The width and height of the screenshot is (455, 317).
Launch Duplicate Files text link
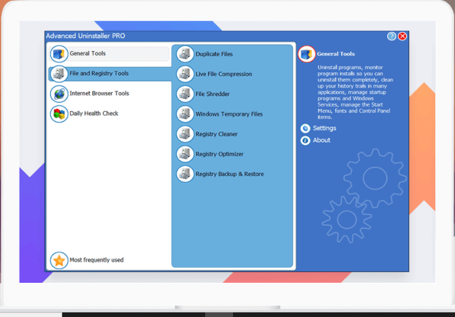tap(214, 54)
